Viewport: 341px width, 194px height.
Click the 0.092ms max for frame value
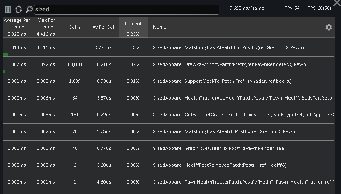tap(46, 64)
